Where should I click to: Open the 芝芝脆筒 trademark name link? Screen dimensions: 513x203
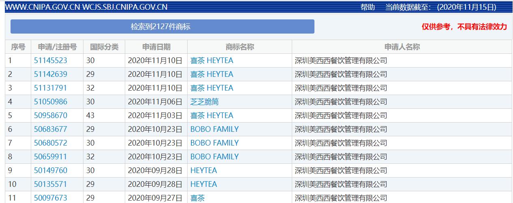pos(204,102)
